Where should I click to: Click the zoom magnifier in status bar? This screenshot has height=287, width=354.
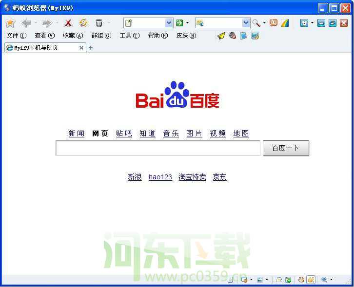pyautogui.click(x=324, y=280)
